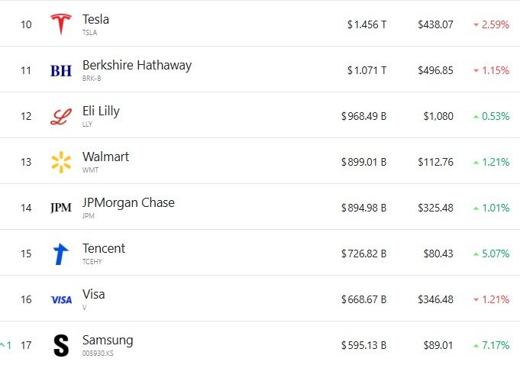Image resolution: width=520 pixels, height=365 pixels.
Task: Click Eli Lilly's $1,080 share price
Action: coord(438,116)
